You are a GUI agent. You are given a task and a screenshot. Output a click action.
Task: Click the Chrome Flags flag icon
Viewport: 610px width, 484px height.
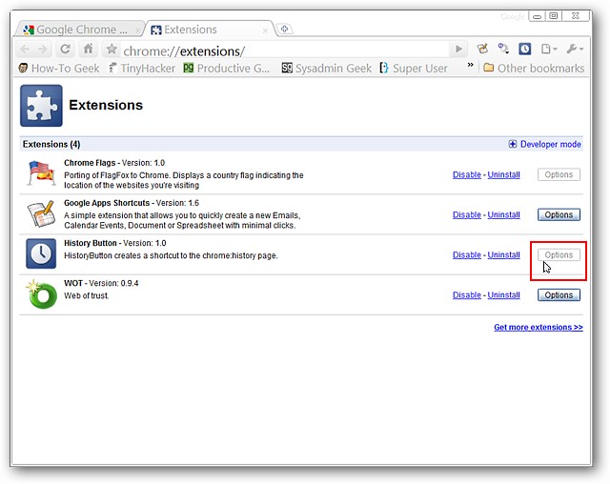[x=41, y=173]
